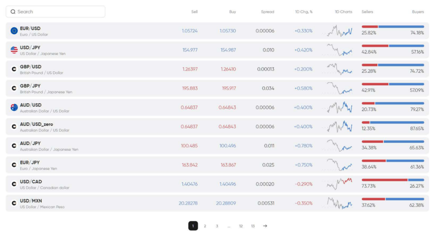Screen dimensions: 436x233
Task: Click the GBP/JPY sell price 195.883
Action: pos(189,88)
